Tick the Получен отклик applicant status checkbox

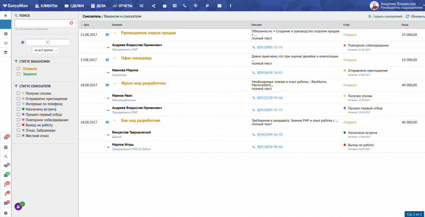18,93
